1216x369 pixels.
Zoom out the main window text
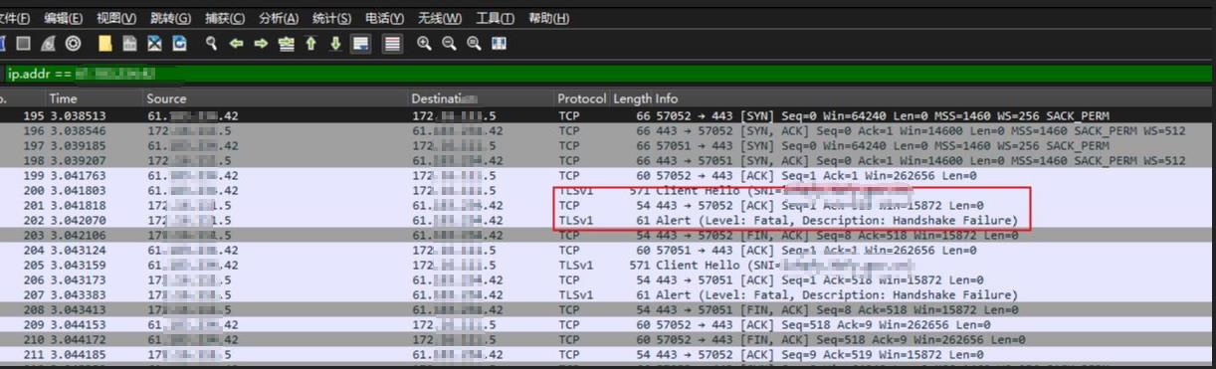pyautogui.click(x=449, y=44)
